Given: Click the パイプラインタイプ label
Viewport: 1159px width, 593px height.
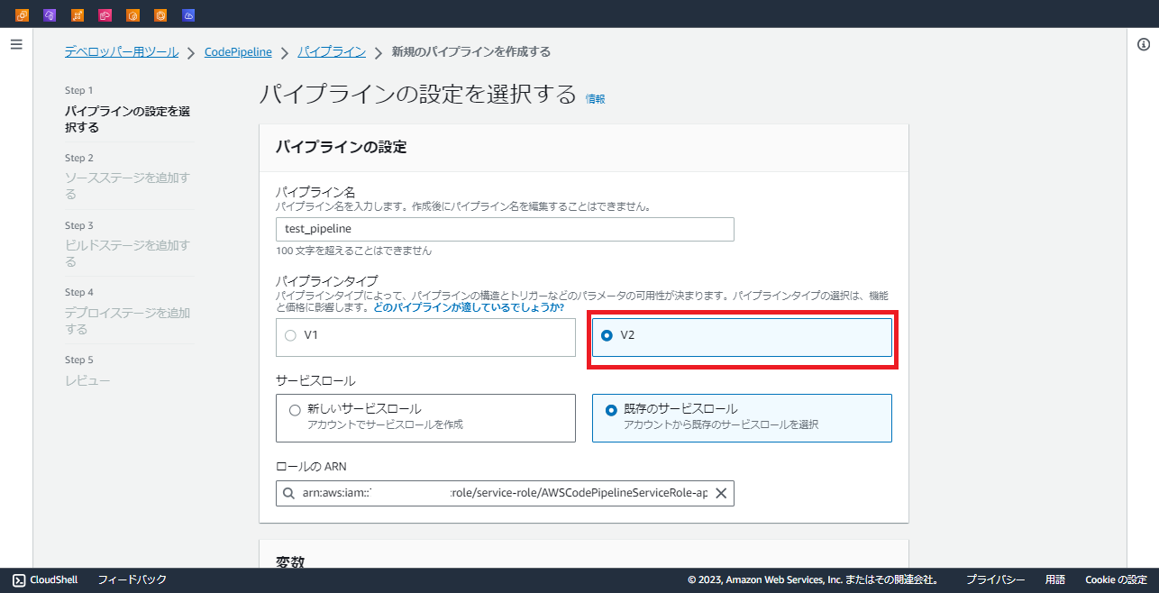Looking at the screenshot, I should point(326,280).
